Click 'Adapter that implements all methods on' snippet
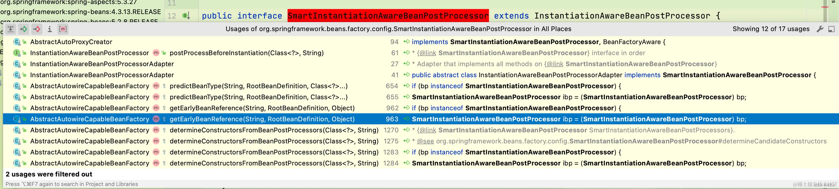839x189 pixels. pos(479,64)
